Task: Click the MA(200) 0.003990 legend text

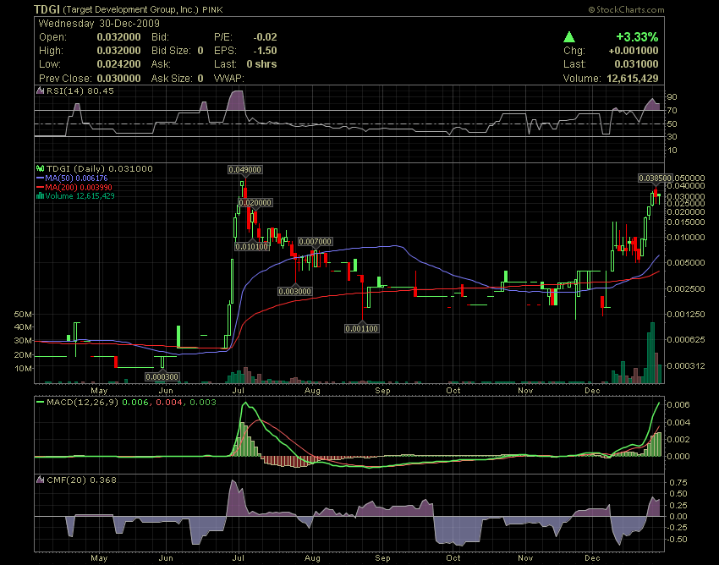Action: 79,187
